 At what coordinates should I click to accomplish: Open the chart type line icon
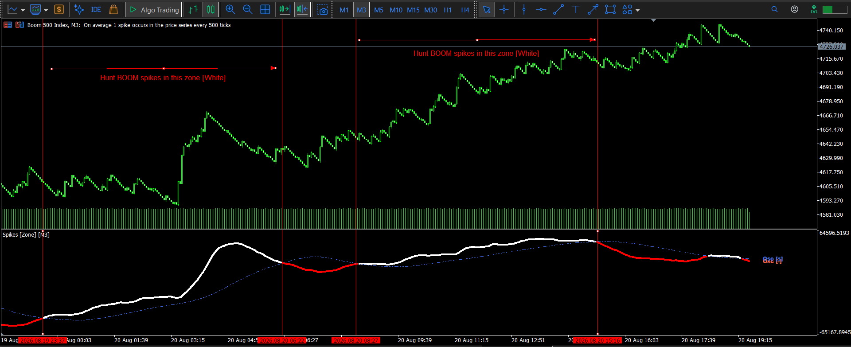[x=12, y=9]
